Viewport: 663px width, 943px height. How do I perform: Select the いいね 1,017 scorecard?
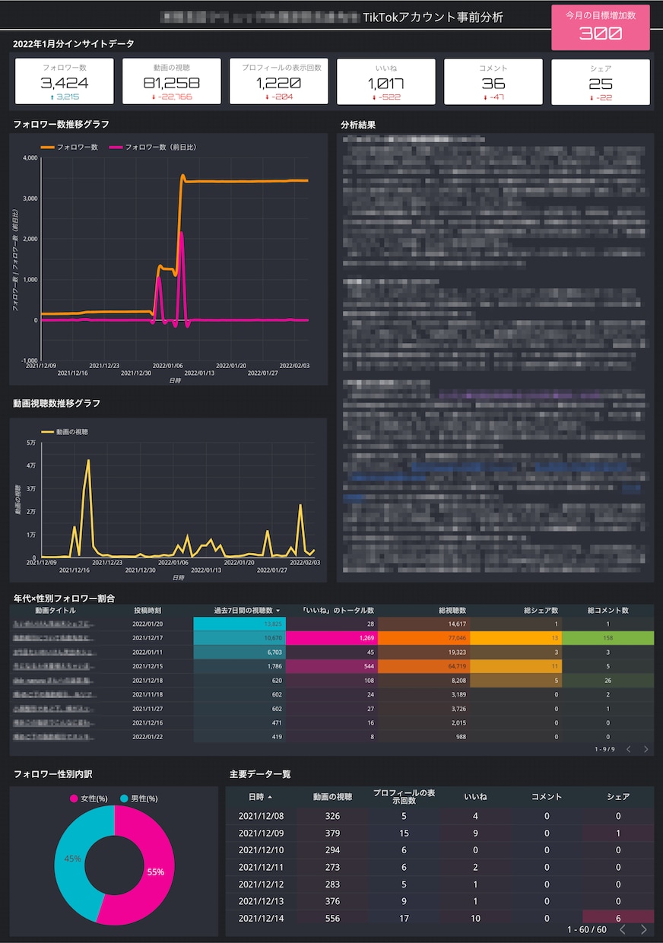point(386,81)
